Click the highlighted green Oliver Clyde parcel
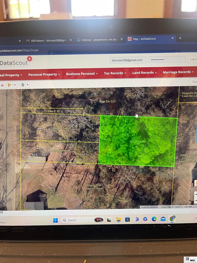The image size is (197, 263). [x=138, y=141]
